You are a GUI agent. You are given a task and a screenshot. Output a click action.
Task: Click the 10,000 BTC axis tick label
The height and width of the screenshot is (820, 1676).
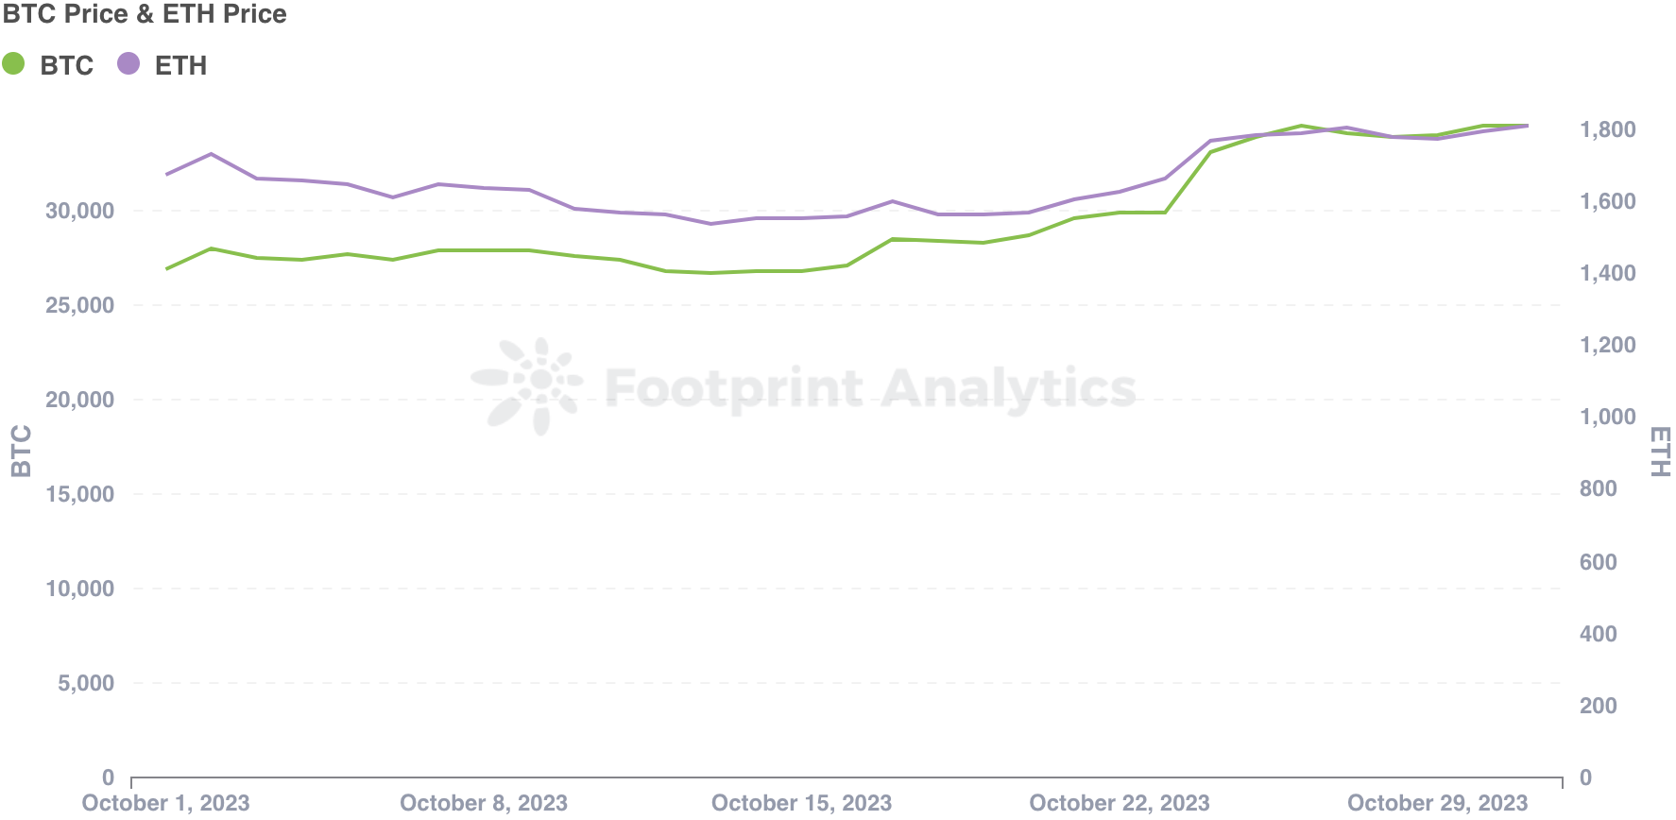(x=80, y=589)
